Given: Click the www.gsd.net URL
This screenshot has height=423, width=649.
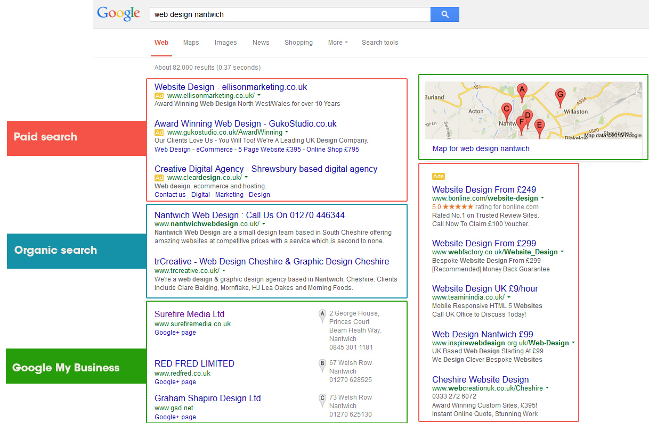Looking at the screenshot, I should tap(174, 408).
